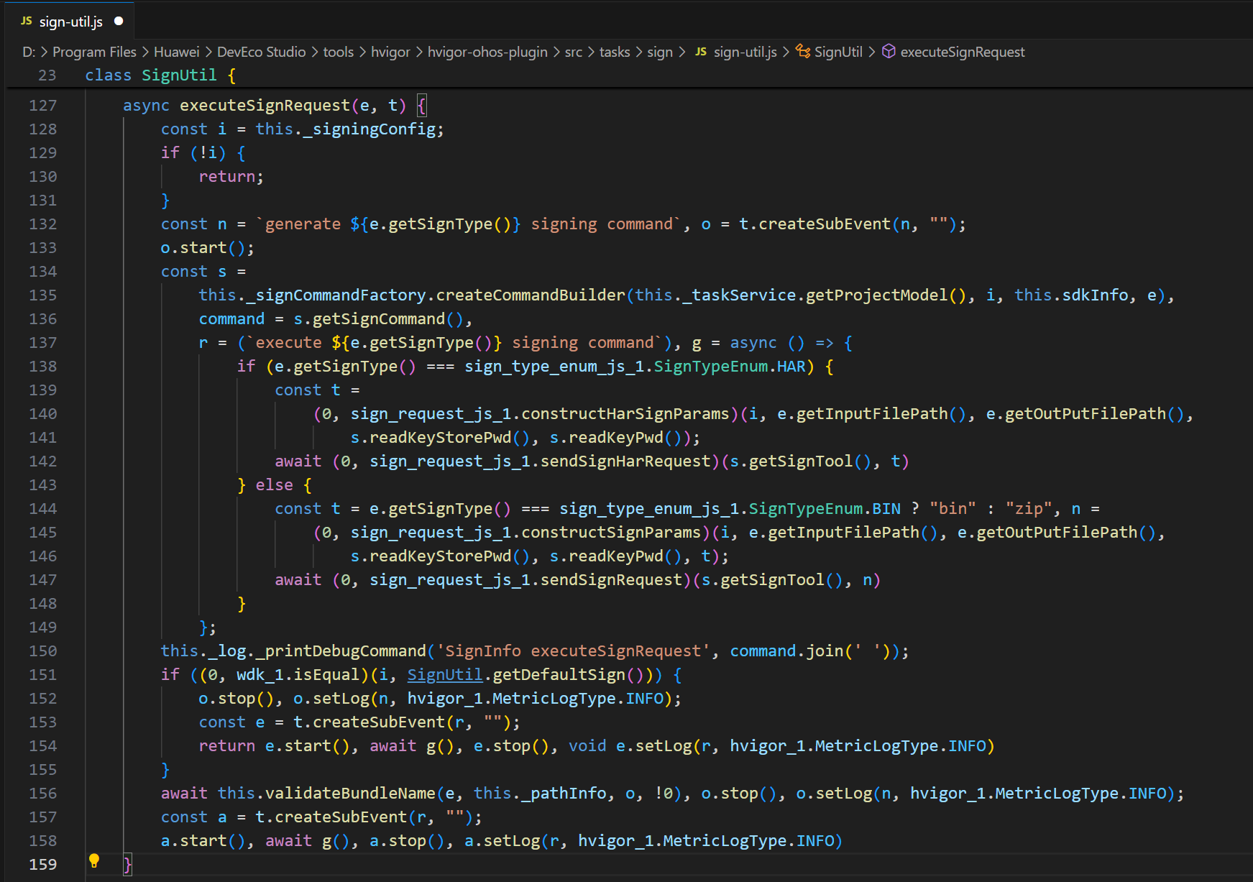Click 'o.start();' on line 133
1253x882 pixels.
click(x=208, y=247)
